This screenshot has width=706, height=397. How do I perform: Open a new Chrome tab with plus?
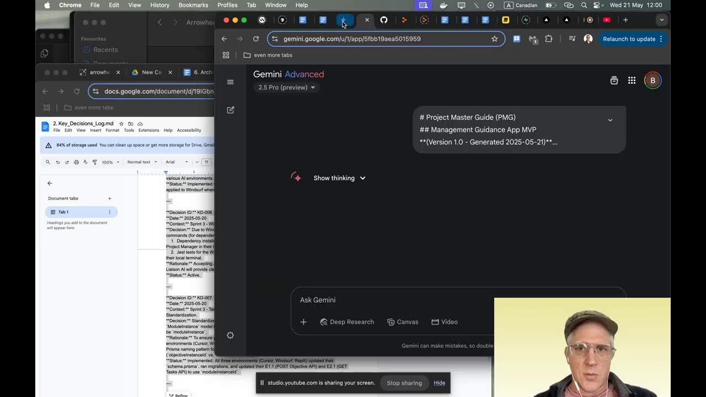(x=625, y=20)
